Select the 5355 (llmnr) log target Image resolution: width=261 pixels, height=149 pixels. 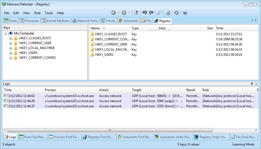click(157, 106)
